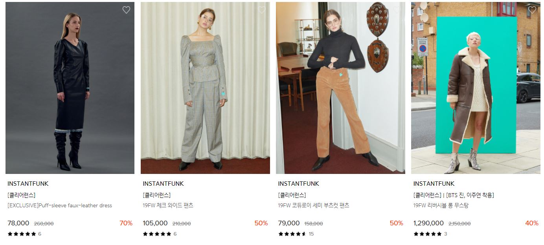Click the BTS 진, 이주연 착용 label
Image resolution: width=544 pixels, height=245 pixels.
(x=470, y=195)
